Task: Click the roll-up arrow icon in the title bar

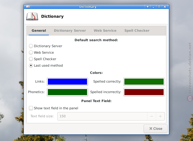Action: [148, 7]
